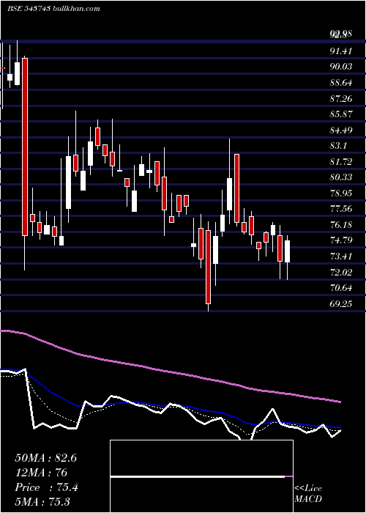Click the pink 50MA line

(x=170, y=372)
